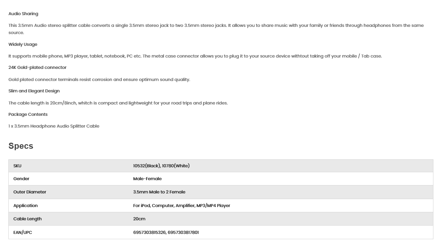Click the gold plated connector description paragraph
Image resolution: width=441 pixels, height=243 pixels.
point(99,79)
